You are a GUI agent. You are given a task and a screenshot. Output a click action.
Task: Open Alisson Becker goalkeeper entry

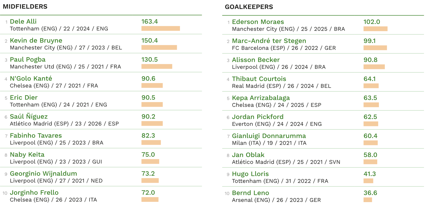point(256,60)
